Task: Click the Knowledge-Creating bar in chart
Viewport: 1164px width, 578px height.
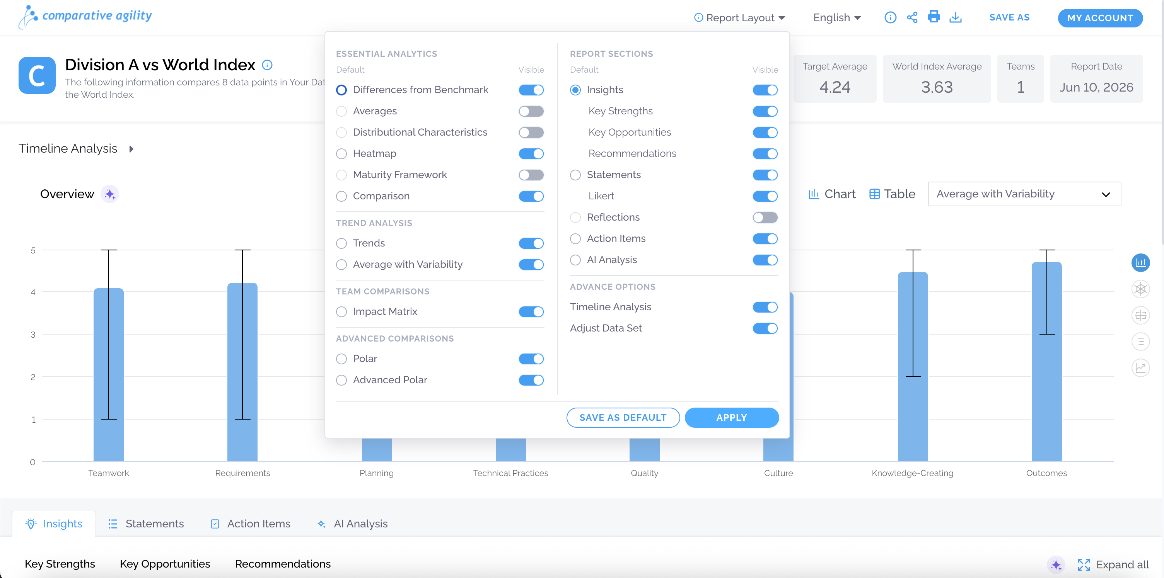Action: 913,367
